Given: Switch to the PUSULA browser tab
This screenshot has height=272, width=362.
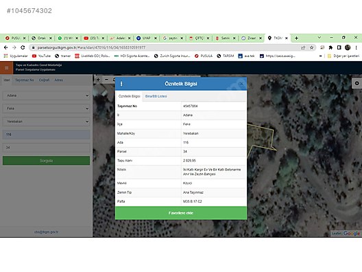Looking at the screenshot, I should (x=16, y=38).
